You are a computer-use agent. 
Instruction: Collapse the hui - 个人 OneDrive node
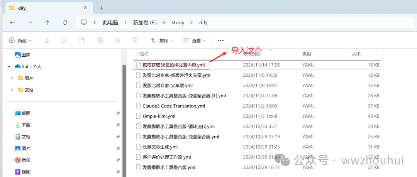coord(9,66)
